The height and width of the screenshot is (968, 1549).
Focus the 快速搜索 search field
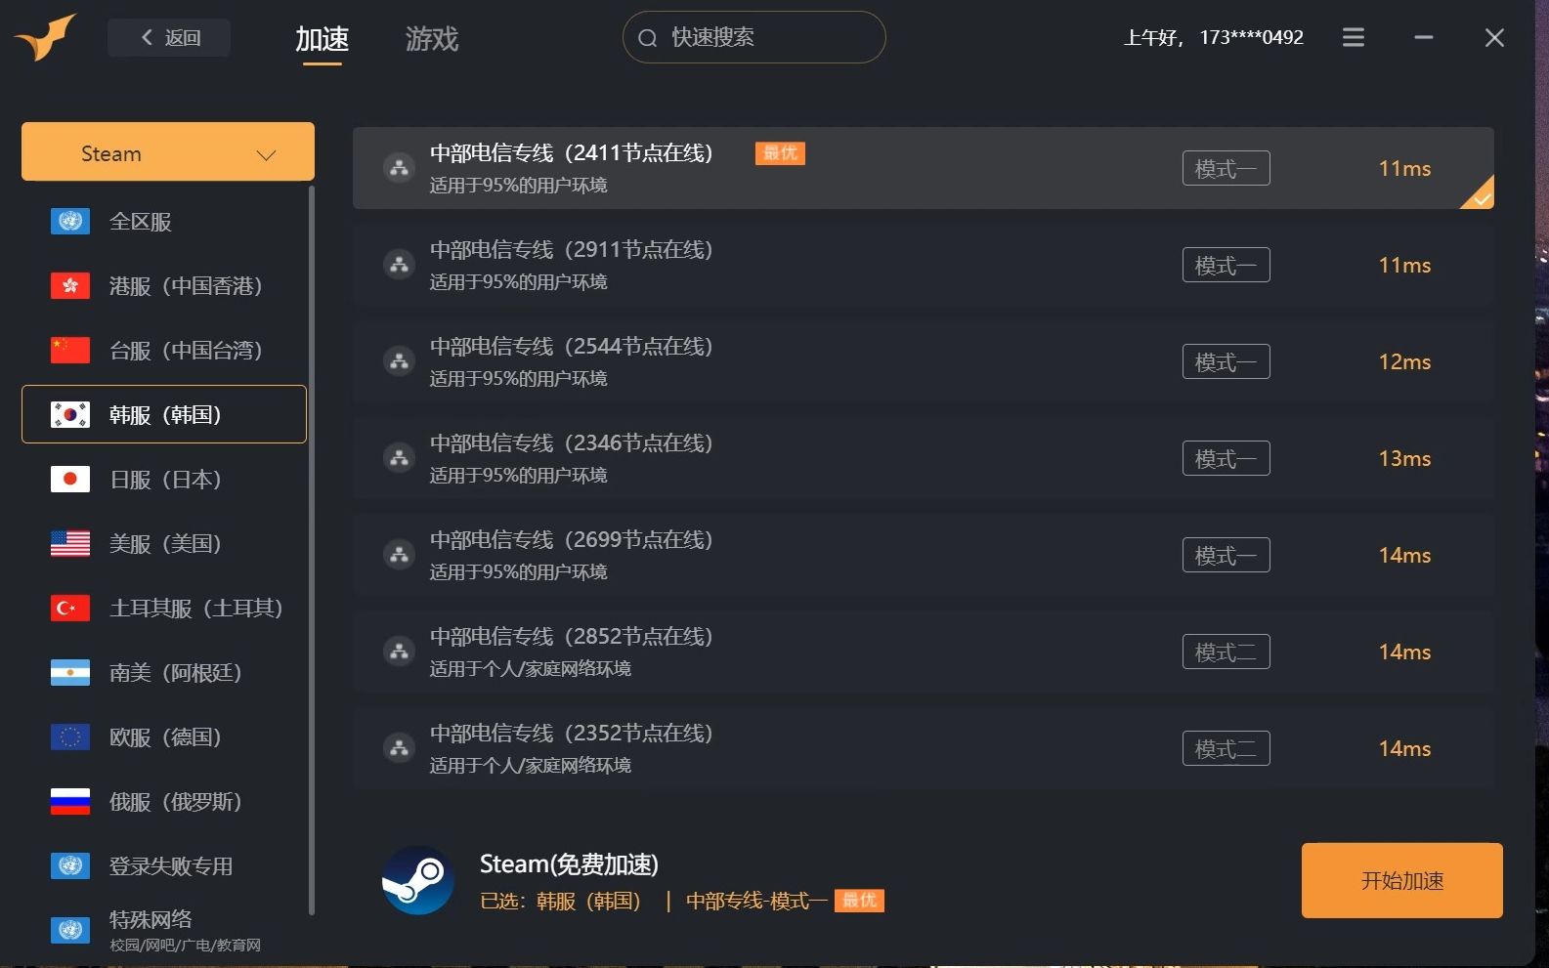753,37
